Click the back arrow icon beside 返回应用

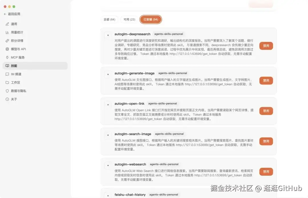5,14
